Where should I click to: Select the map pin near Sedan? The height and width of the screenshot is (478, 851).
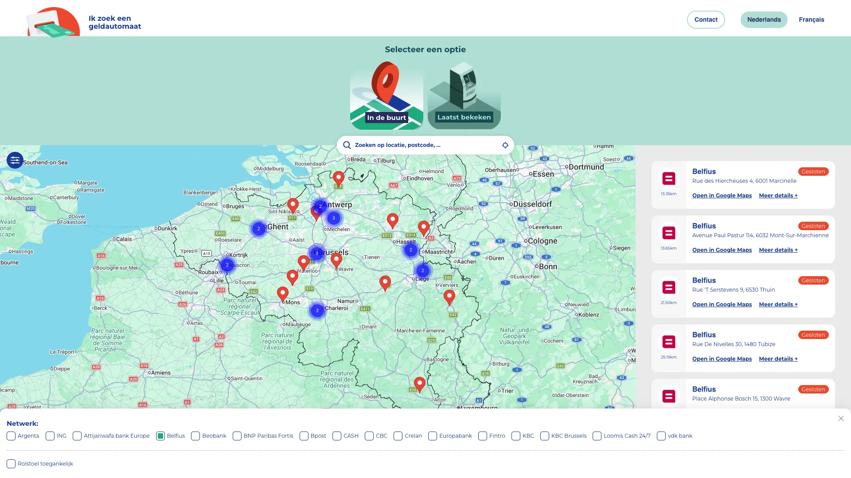point(419,385)
